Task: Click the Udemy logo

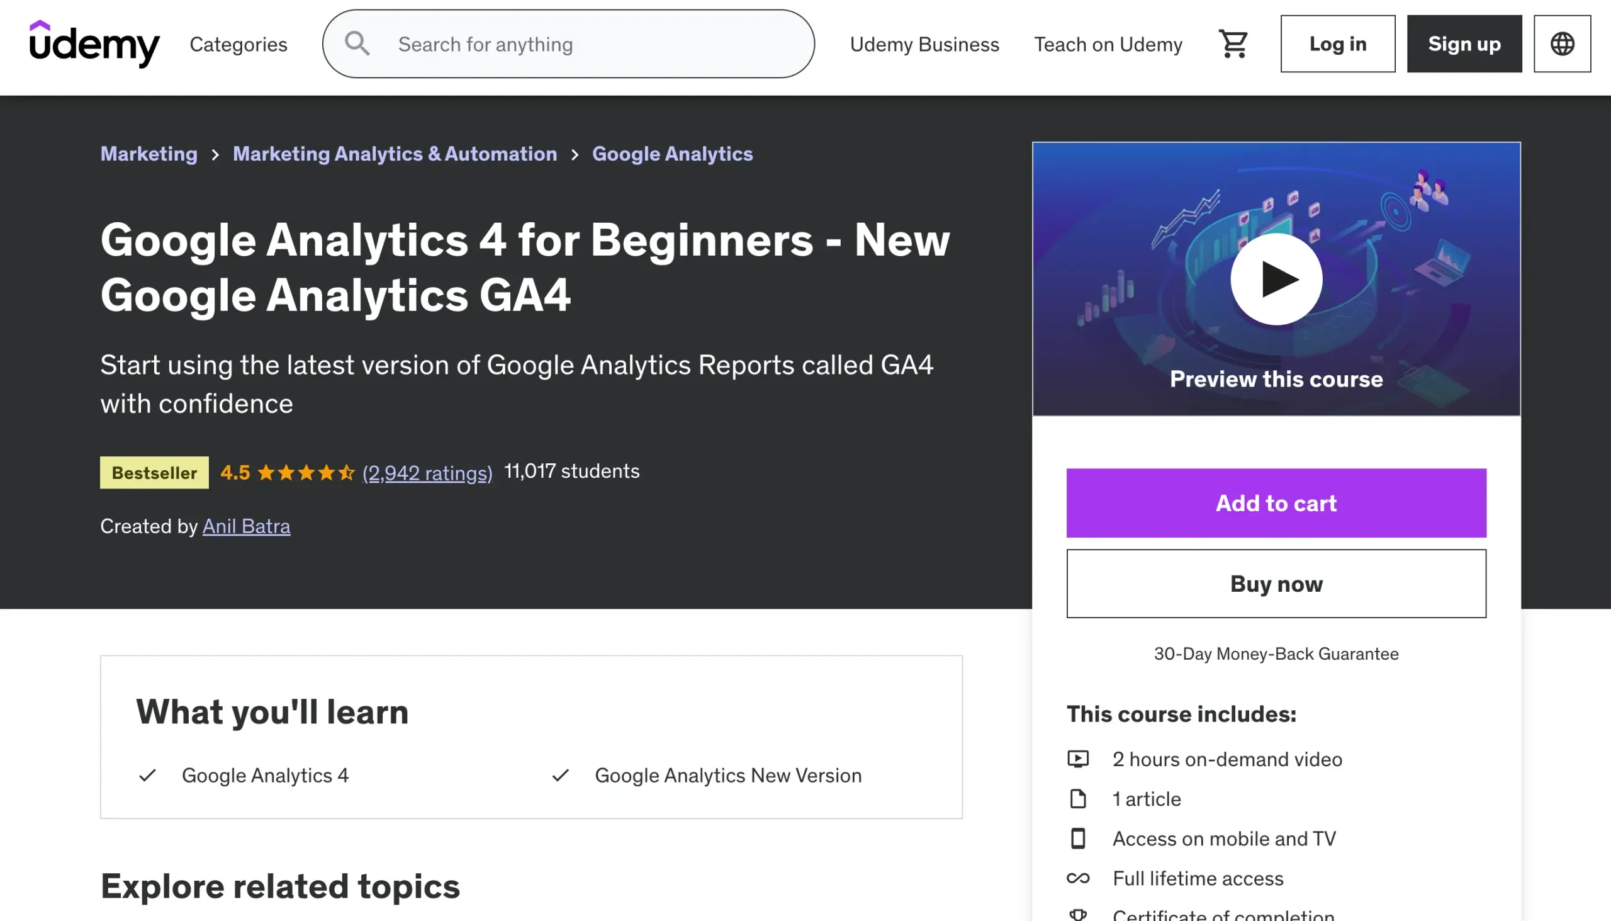Action: click(94, 43)
